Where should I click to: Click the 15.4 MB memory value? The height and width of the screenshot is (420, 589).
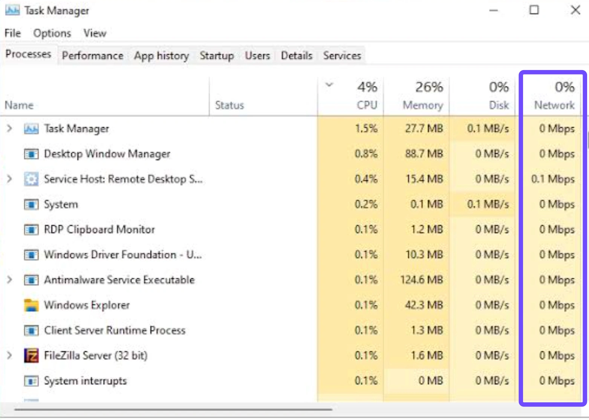click(x=424, y=179)
